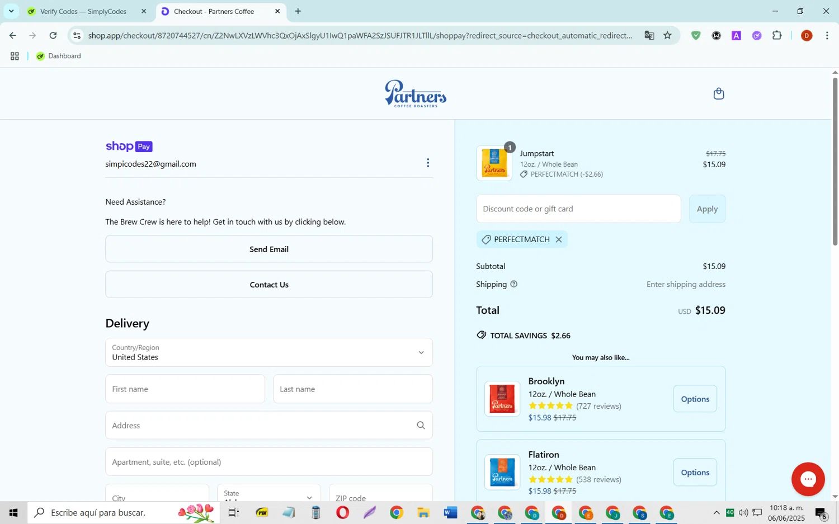Open the apps grid in bookmarks bar
Image resolution: width=839 pixels, height=524 pixels.
pos(15,56)
